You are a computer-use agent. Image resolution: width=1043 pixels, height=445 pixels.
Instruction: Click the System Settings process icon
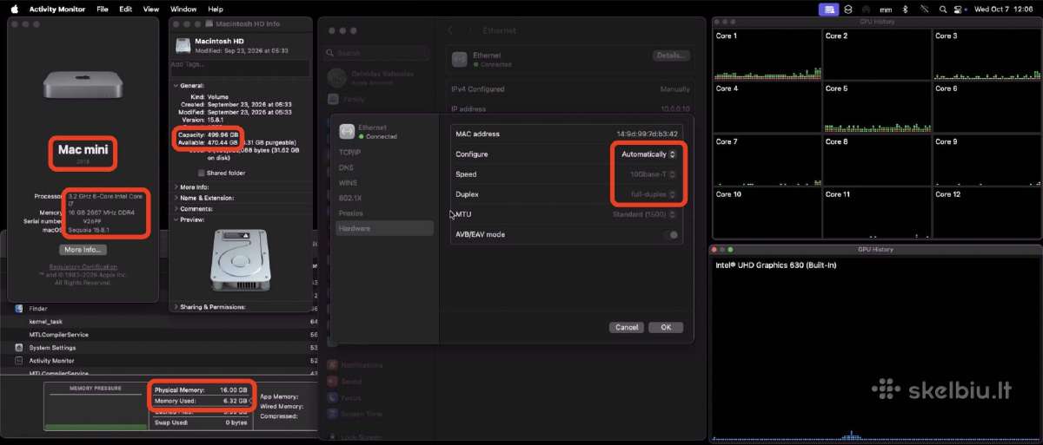[18, 347]
